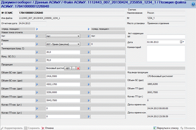Click Объем ГП нач. field 3250,0000
196x130 pixels.
point(63,92)
